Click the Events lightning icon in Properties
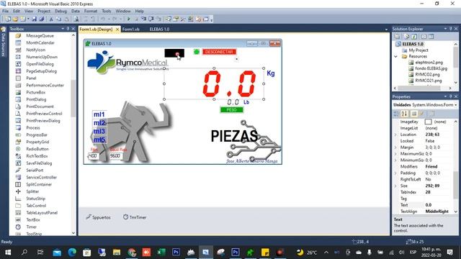The height and width of the screenshot is (259, 461). [x=422, y=114]
